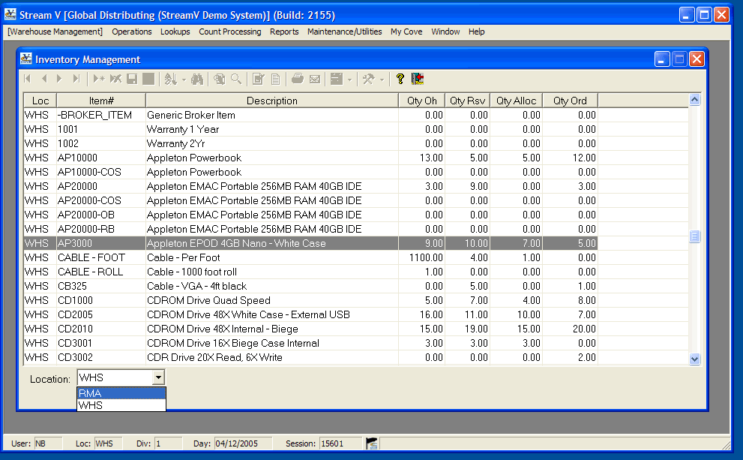The width and height of the screenshot is (743, 460).
Task: Click the edit notes pencil icon
Action: (x=258, y=79)
